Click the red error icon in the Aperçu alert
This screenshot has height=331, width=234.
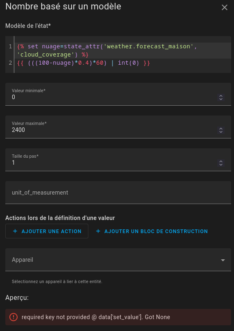(x=13, y=317)
